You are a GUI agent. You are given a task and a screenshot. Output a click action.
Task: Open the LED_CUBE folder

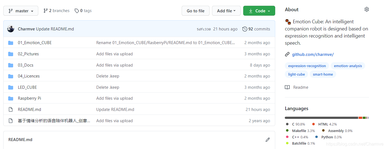[27, 87]
